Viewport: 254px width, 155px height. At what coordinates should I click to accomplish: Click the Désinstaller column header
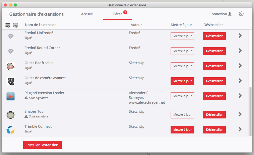(x=213, y=25)
